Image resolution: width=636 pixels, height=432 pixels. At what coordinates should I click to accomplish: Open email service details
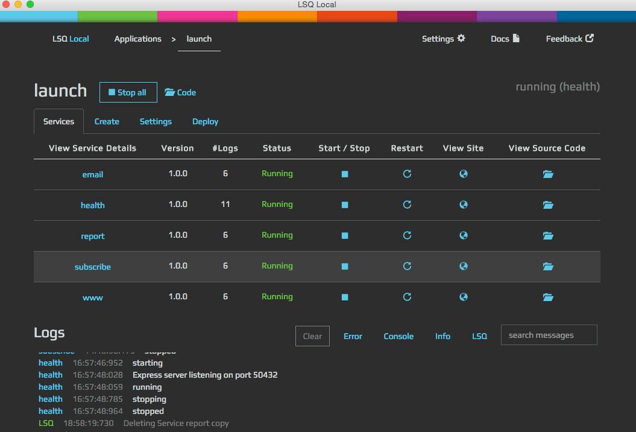point(92,174)
